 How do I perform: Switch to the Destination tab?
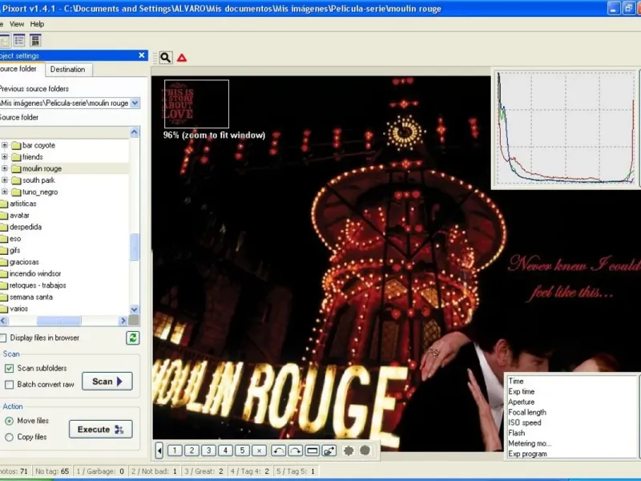click(x=67, y=70)
